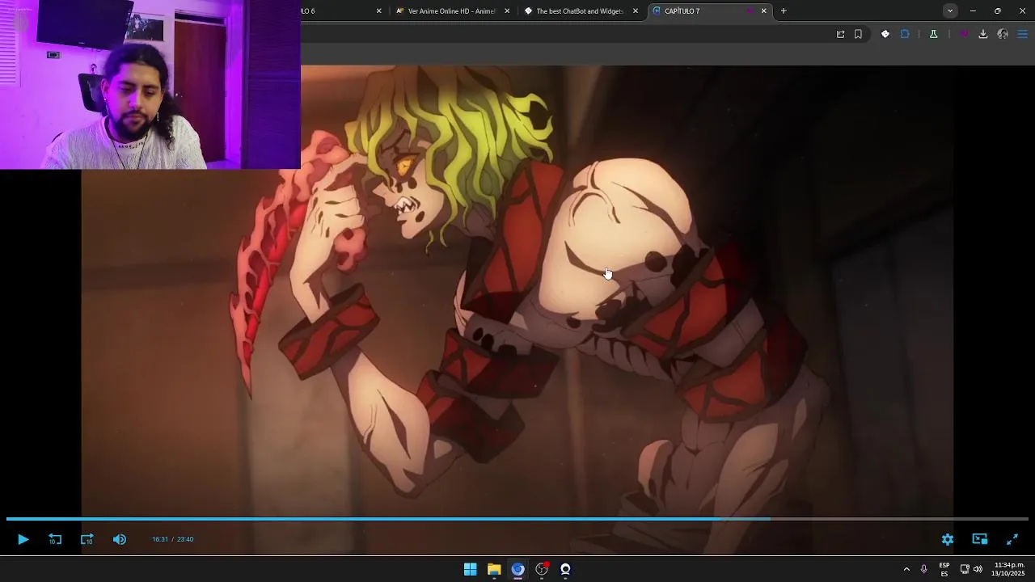Toggle fullscreen video mode
Image resolution: width=1035 pixels, height=582 pixels.
1012,539
